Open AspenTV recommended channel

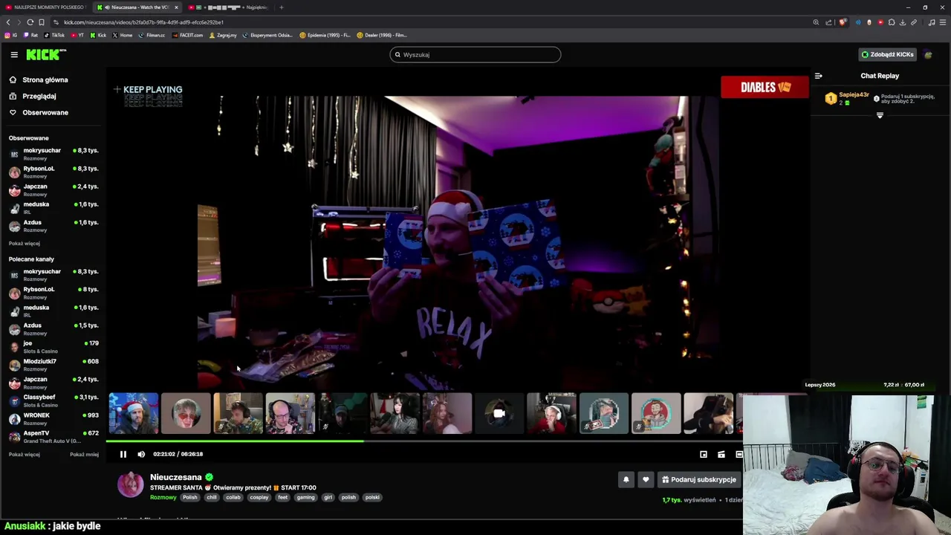point(53,436)
